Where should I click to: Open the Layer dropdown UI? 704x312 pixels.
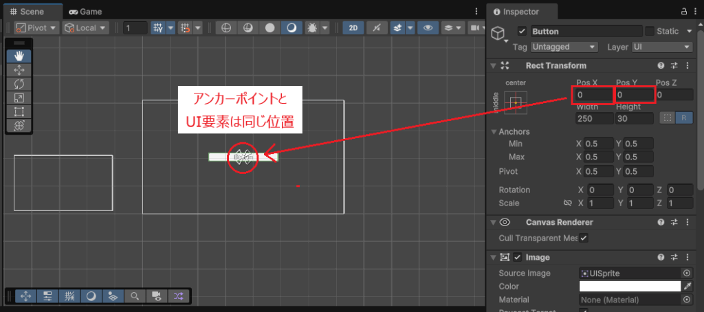(662, 47)
